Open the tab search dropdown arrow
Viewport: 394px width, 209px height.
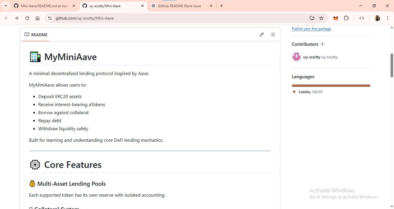pyautogui.click(x=6, y=6)
